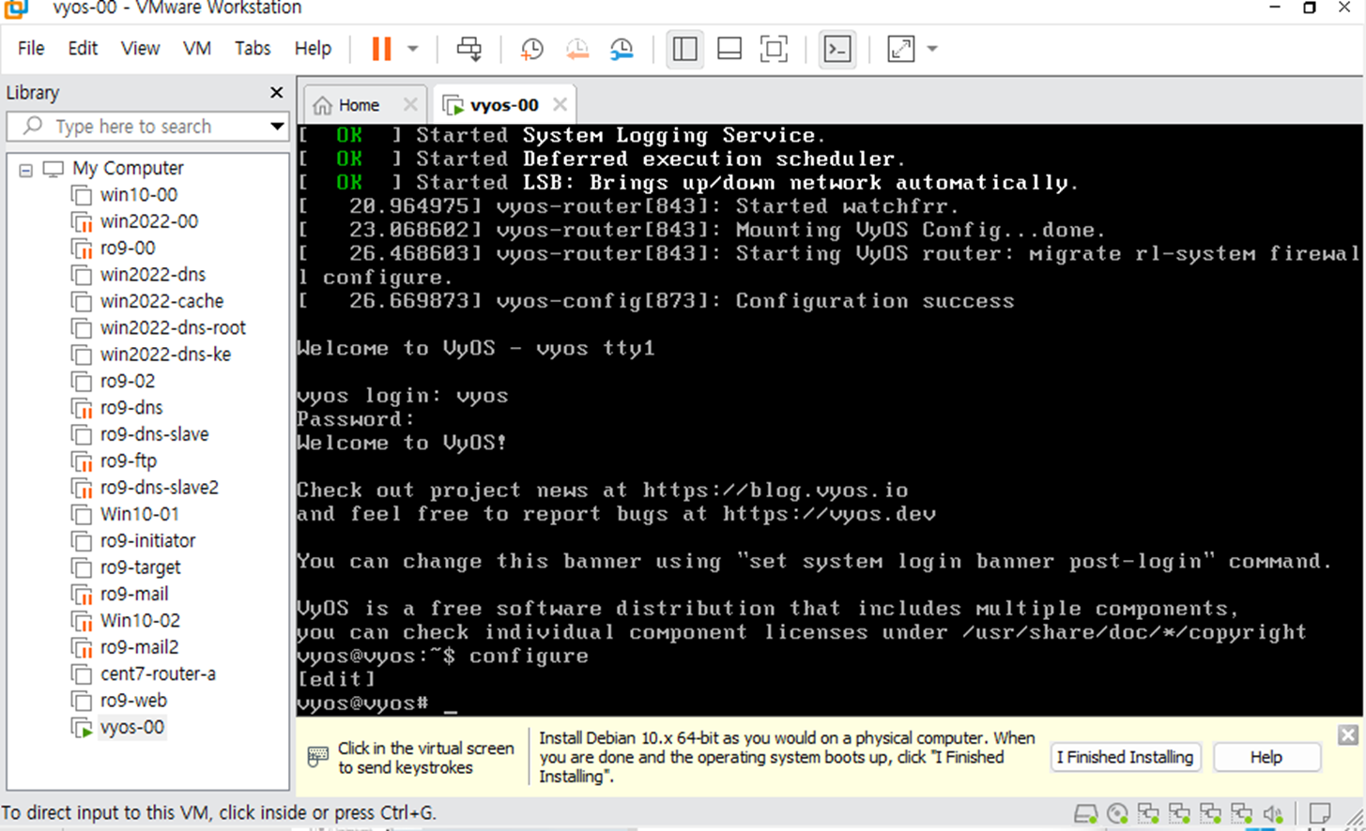
Task: Open the stretch guest dropdown arrow
Action: click(x=932, y=49)
